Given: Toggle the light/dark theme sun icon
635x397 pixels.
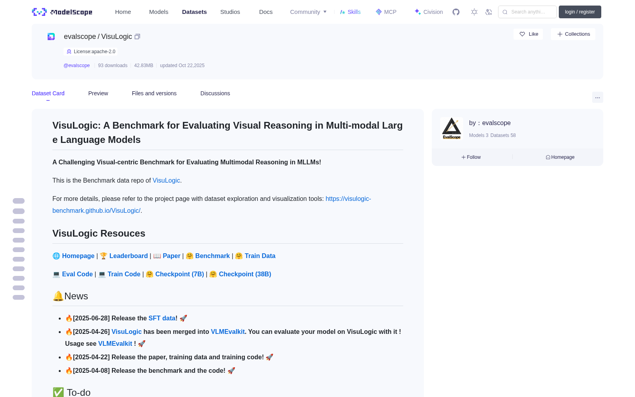Looking at the screenshot, I should pyautogui.click(x=474, y=12).
